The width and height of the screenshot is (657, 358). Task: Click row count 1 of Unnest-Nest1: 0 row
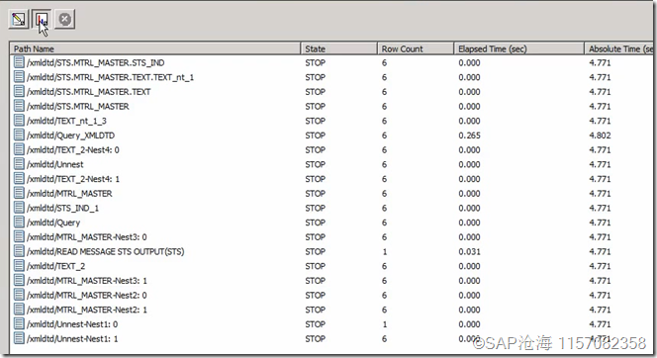[x=385, y=324]
